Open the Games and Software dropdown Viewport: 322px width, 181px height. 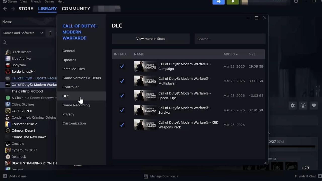[23, 33]
